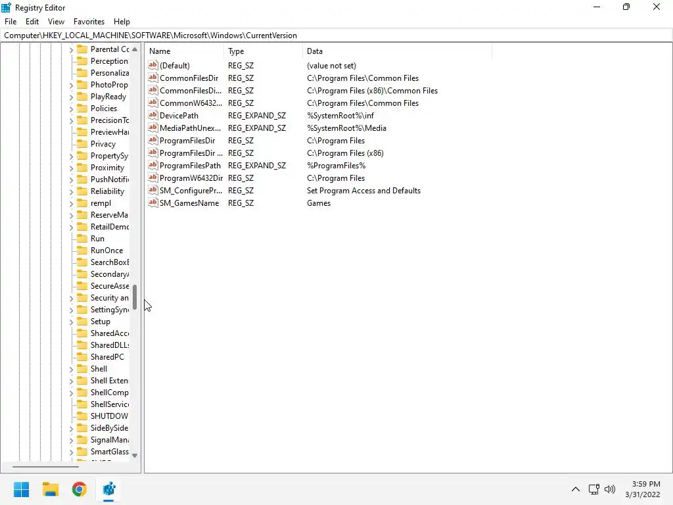Click the C:\Program Files (x86) data cell
This screenshot has width=673, height=505.
pyautogui.click(x=345, y=153)
